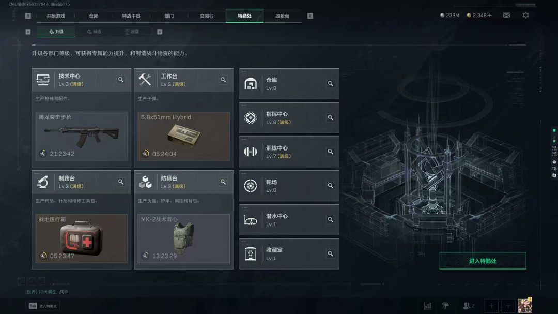The image size is (558, 314).
Task: Click magnifier icon on 指挥中心 row
Action: point(330,117)
